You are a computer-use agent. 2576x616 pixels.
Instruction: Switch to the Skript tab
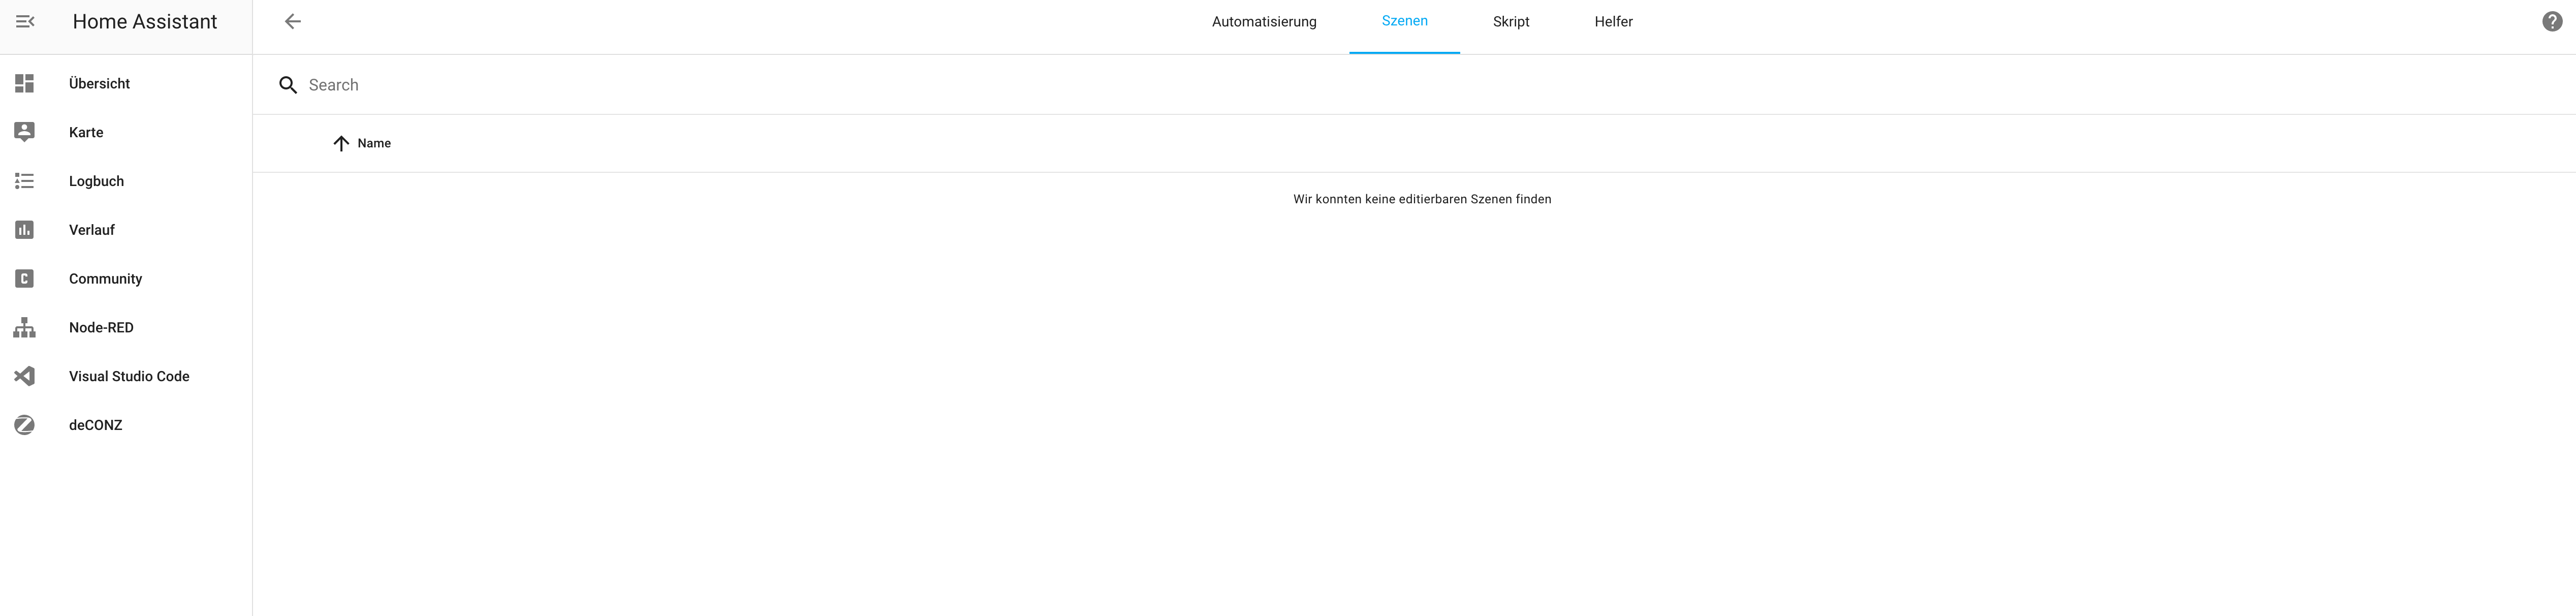[x=1510, y=21]
